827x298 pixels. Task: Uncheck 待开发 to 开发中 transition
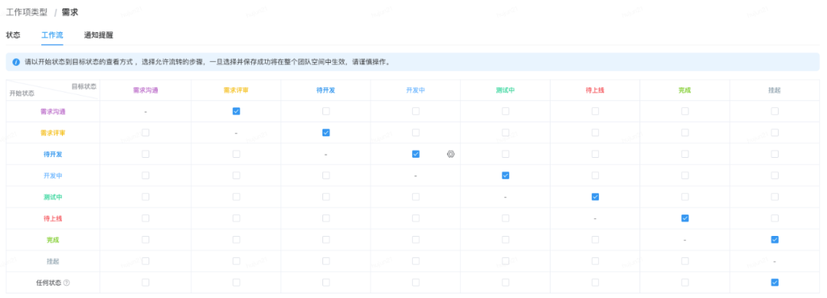point(416,154)
